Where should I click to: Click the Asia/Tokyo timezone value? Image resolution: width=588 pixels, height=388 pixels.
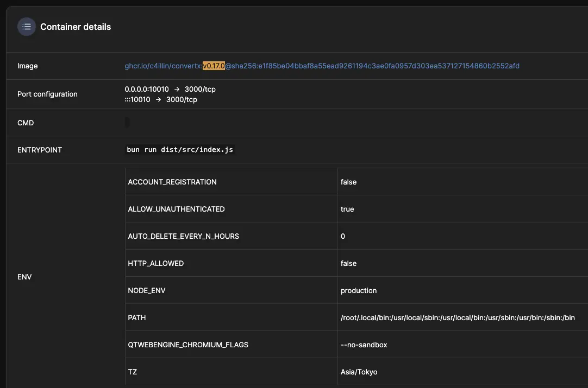click(x=359, y=372)
